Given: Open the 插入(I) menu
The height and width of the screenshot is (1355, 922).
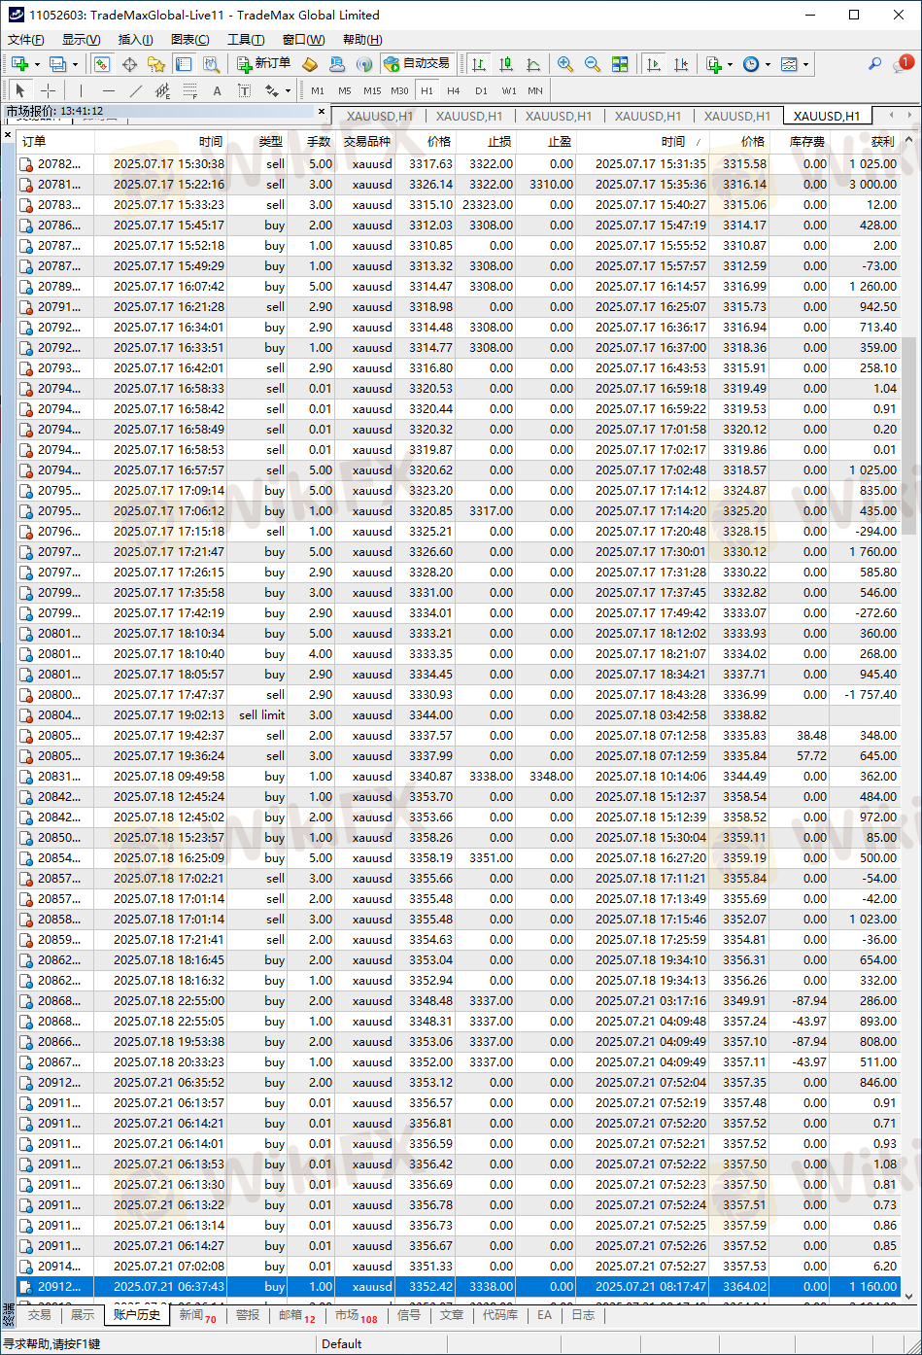Looking at the screenshot, I should coord(135,40).
